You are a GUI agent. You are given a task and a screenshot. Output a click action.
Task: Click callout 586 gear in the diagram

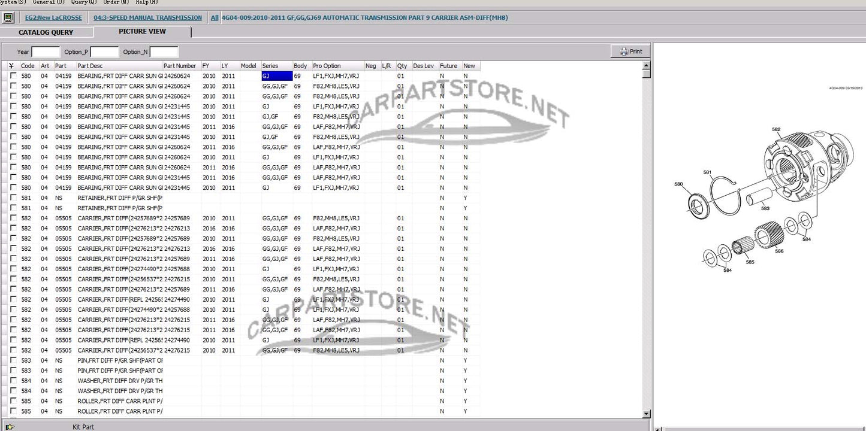coord(779,251)
